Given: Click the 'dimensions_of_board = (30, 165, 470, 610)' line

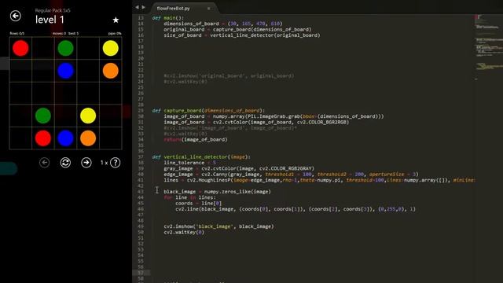Looking at the screenshot, I should [223, 24].
